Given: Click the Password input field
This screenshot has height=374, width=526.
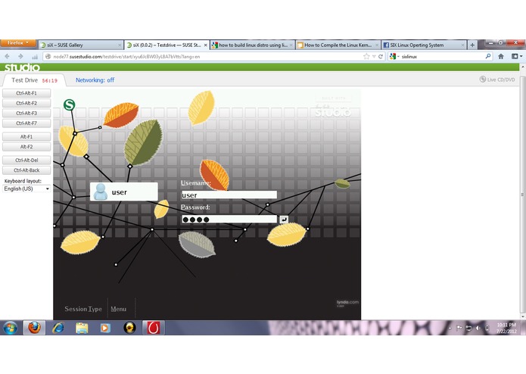Looking at the screenshot, I should [x=229, y=220].
